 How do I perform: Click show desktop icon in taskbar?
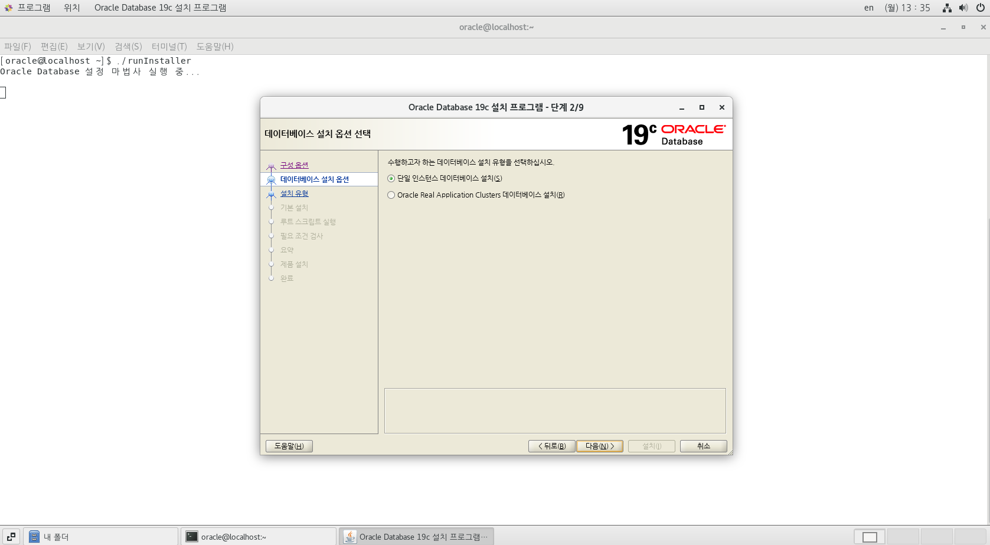[x=11, y=537]
